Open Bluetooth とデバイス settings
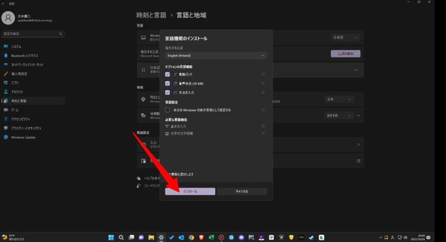446x242 pixels. [x=25, y=56]
